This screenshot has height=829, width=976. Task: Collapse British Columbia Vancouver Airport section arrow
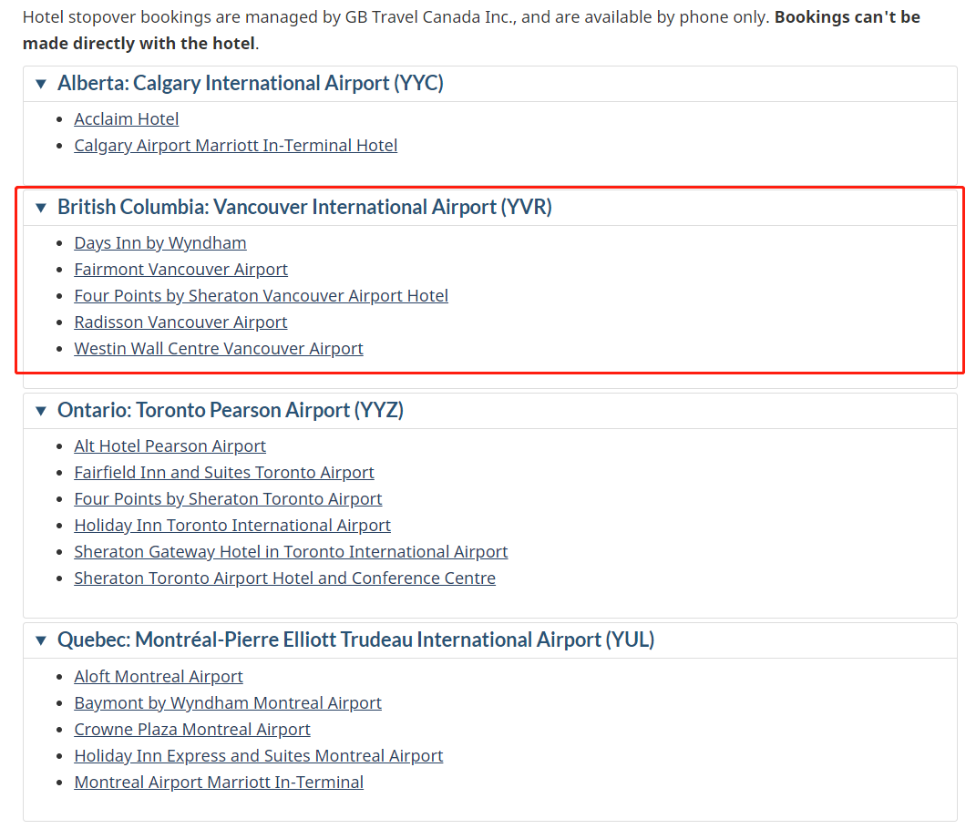[x=41, y=208]
